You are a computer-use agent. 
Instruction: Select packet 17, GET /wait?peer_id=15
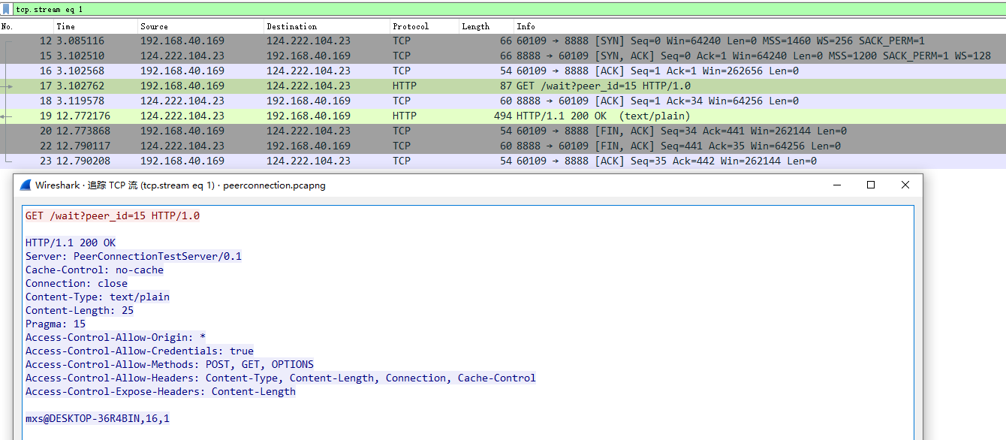(x=503, y=86)
